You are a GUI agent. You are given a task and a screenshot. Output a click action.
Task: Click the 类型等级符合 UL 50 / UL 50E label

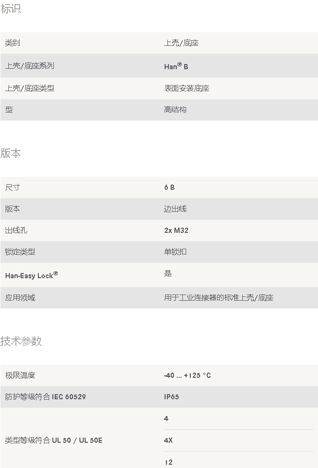click(x=54, y=440)
